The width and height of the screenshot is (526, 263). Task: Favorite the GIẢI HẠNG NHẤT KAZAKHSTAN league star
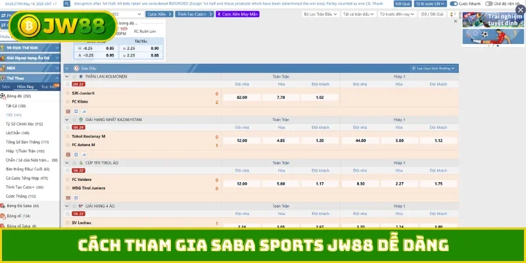coord(74,120)
